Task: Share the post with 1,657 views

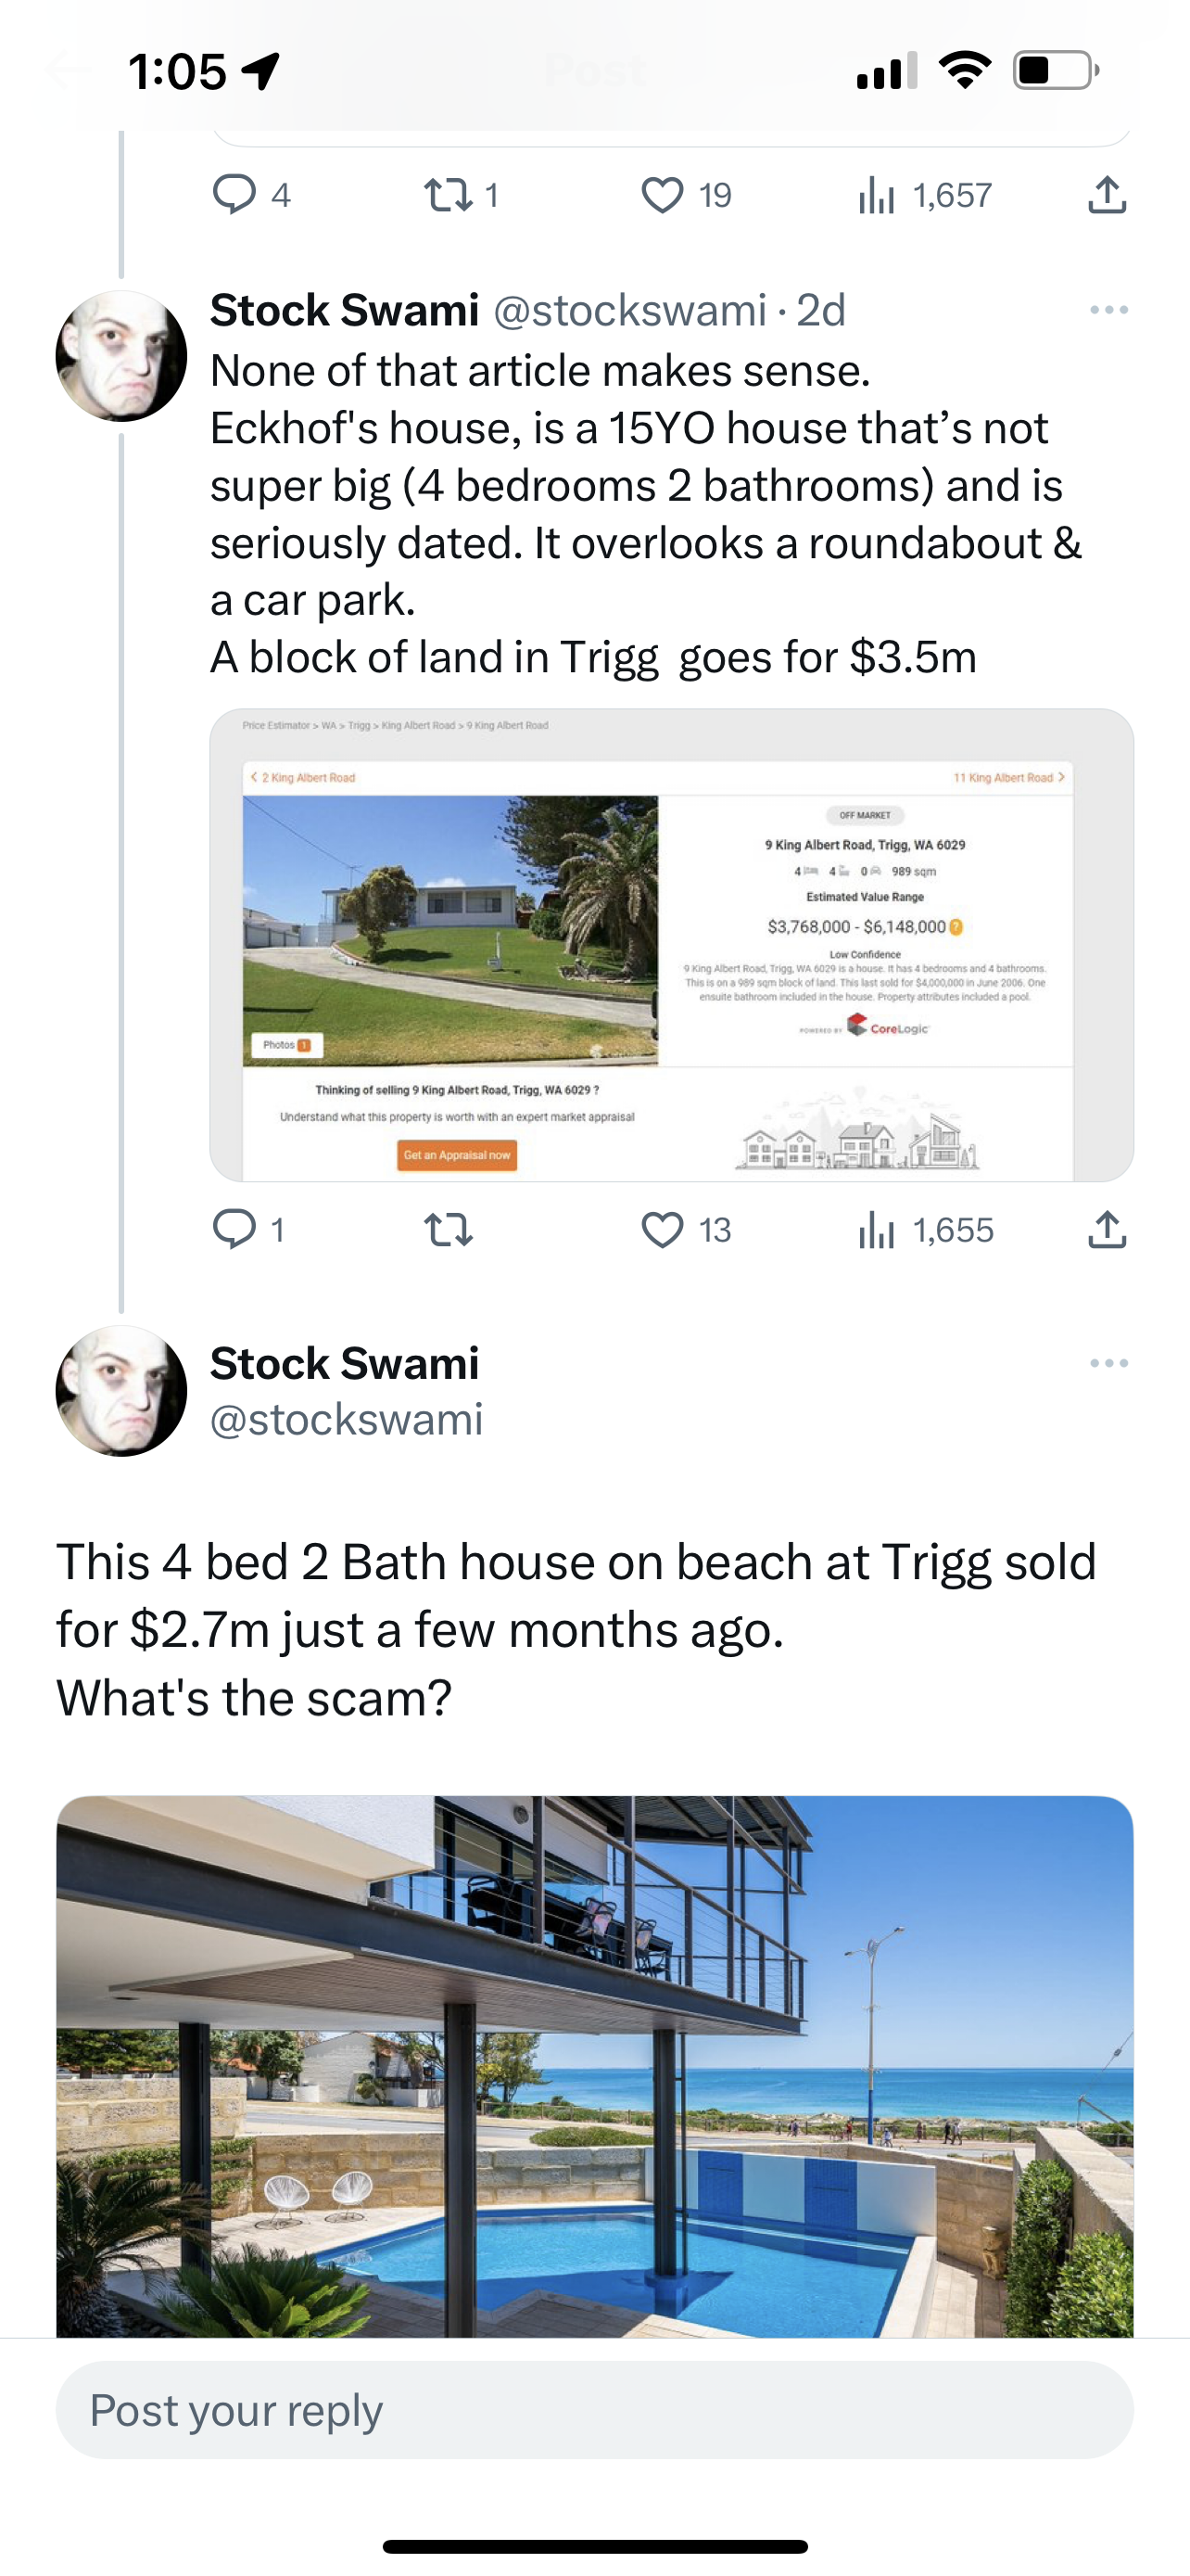Action: tap(1106, 194)
